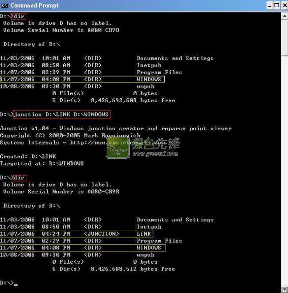Click the "Targetted at: D:\WINDOWS" line
Viewport: 288px width, 293px height.
[x=42, y=164]
